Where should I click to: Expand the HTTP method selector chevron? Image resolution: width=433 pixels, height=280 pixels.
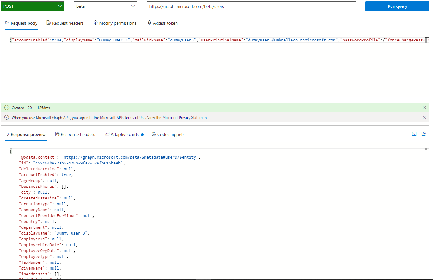pos(60,6)
